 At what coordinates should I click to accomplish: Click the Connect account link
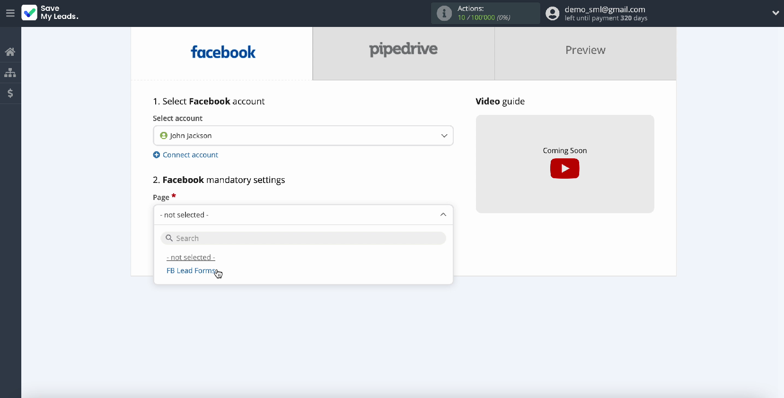pyautogui.click(x=190, y=155)
